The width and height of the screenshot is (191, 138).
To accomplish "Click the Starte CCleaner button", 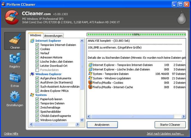I will (x=170, y=125).
